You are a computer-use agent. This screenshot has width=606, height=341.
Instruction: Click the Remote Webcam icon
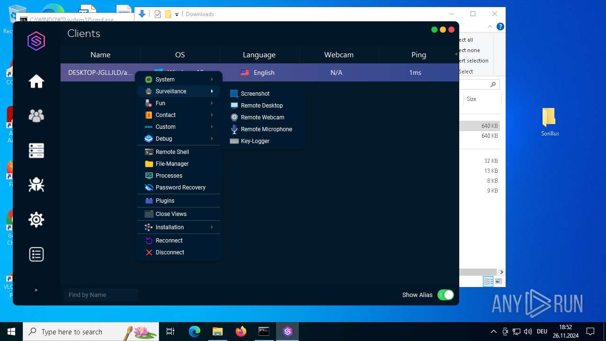click(234, 117)
